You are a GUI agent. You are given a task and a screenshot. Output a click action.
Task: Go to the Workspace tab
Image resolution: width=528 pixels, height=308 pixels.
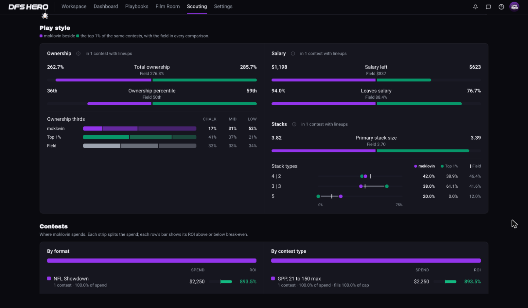[x=74, y=7]
